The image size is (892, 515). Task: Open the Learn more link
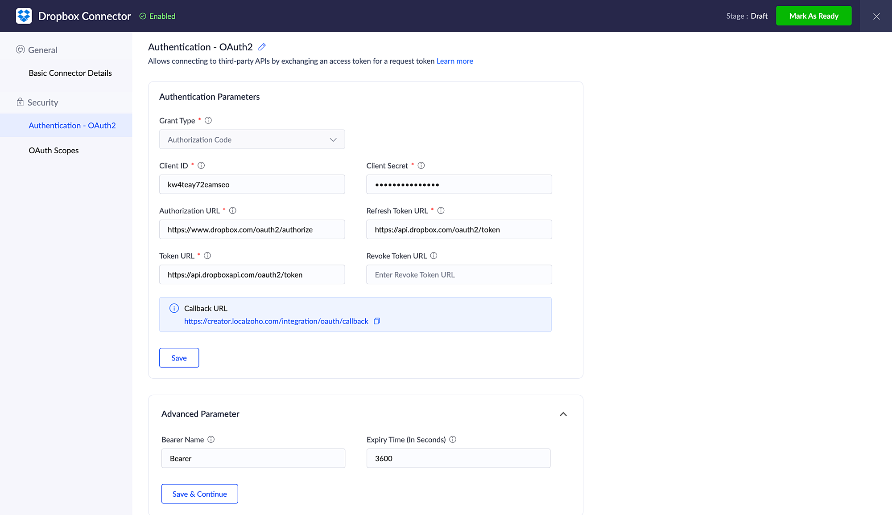coord(454,61)
